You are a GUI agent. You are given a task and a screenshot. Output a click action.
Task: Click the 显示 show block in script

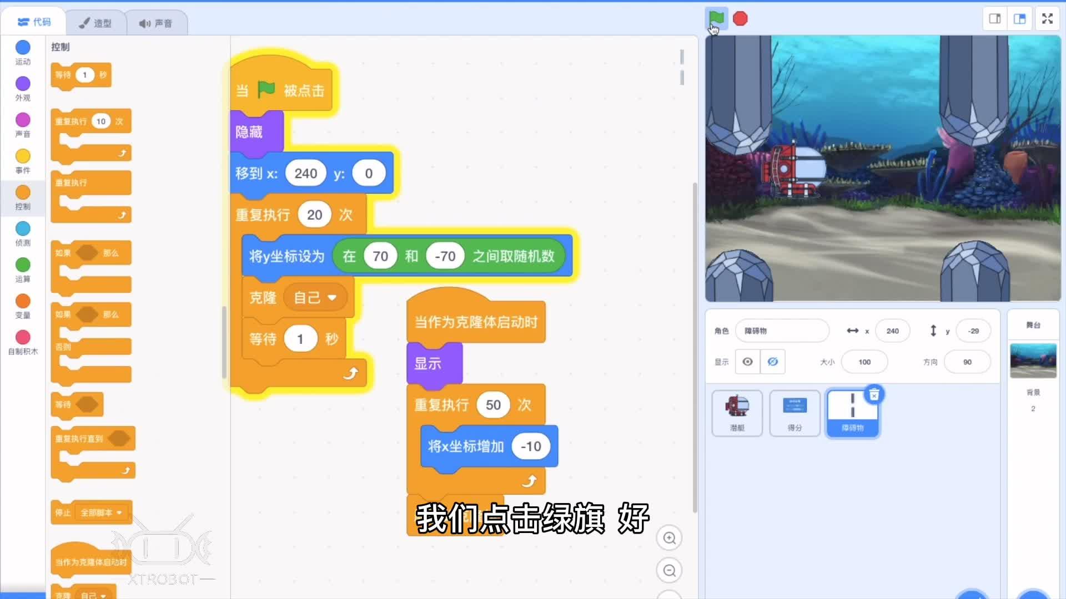[x=434, y=363]
